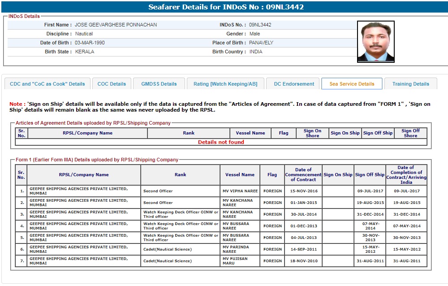Click the Second Officer rank in row 1

point(158,191)
